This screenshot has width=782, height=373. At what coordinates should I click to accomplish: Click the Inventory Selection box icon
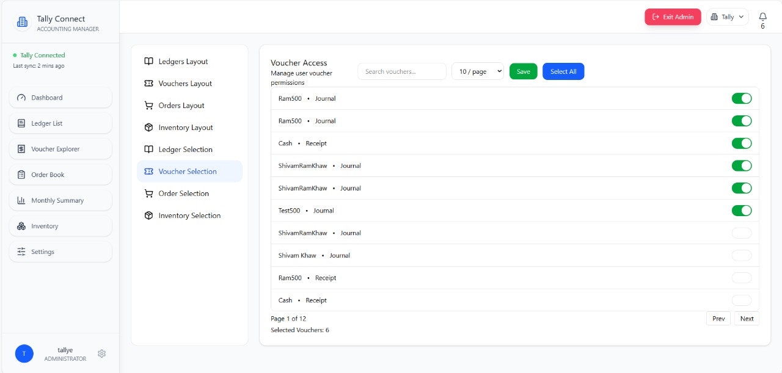tap(148, 215)
